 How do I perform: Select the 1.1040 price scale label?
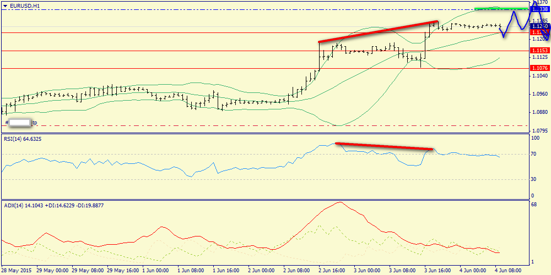(x=539, y=75)
